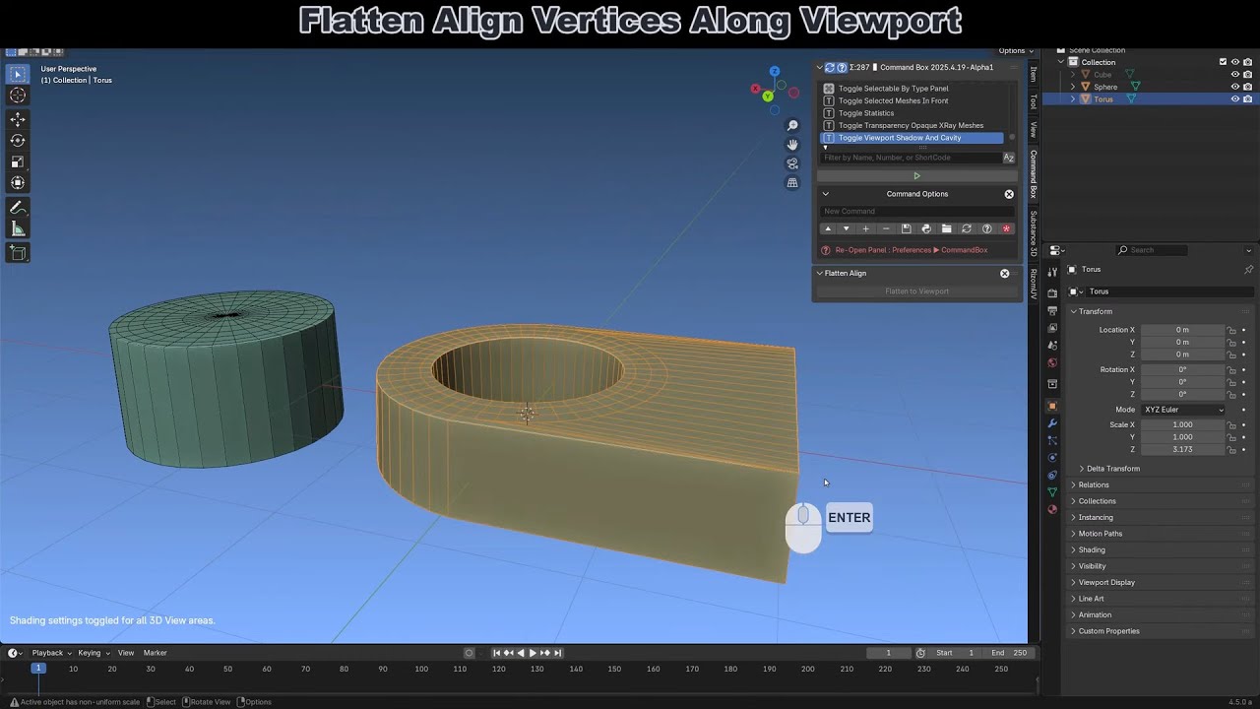Select the Scale tool
This screenshot has width=1260, height=709.
(18, 161)
